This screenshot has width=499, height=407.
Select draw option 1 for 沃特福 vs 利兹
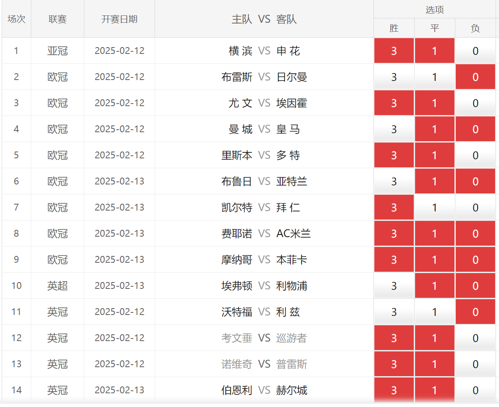[x=435, y=311]
